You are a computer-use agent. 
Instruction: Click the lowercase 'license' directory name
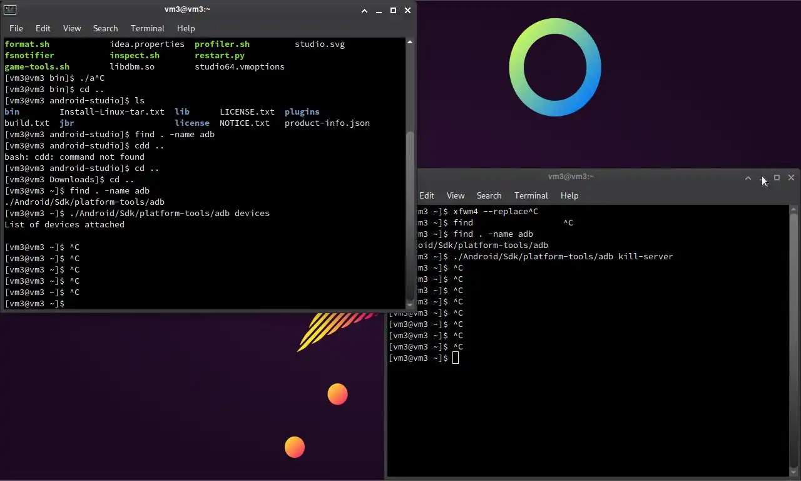click(x=192, y=123)
